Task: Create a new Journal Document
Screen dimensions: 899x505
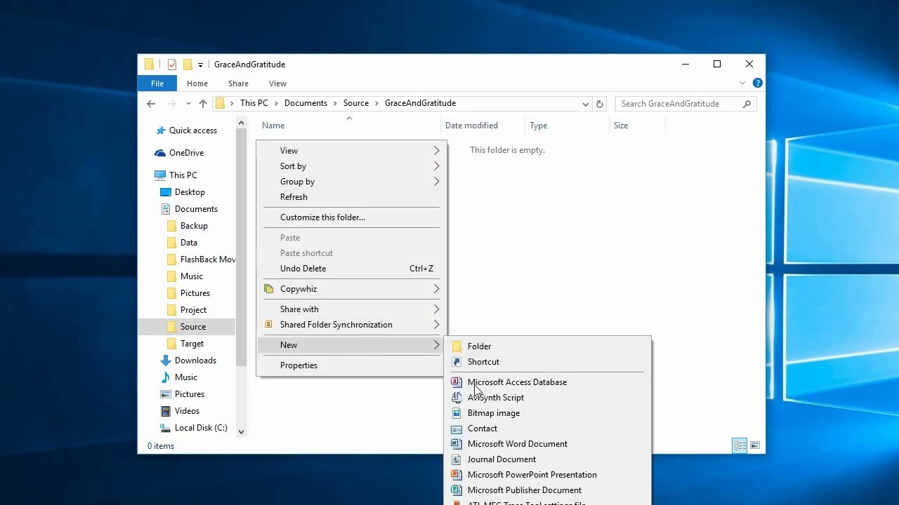Action: 548,459
